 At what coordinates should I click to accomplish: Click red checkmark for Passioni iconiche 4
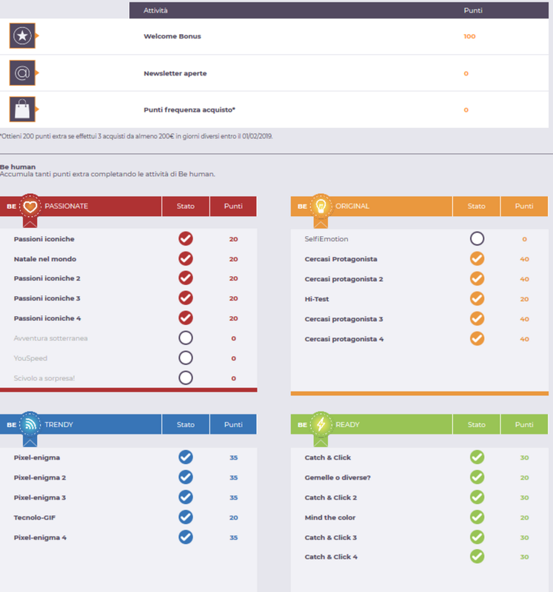[x=186, y=318]
